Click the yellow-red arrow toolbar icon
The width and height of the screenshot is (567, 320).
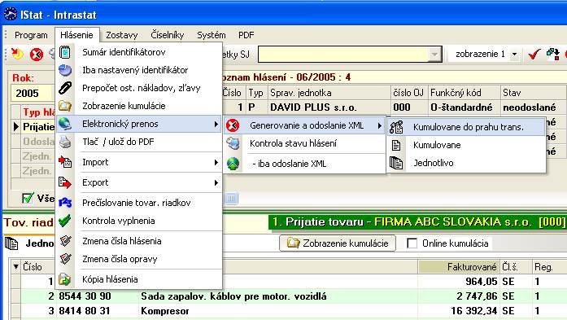pyautogui.click(x=16, y=54)
